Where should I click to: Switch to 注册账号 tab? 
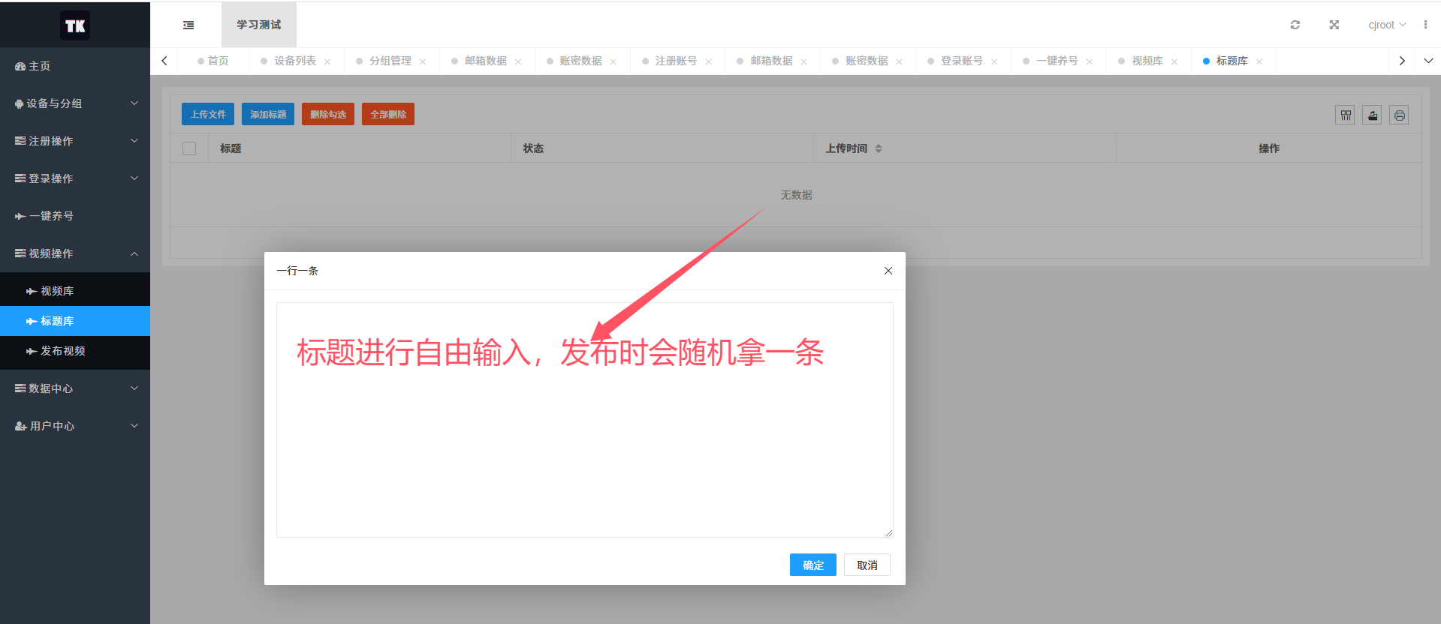(676, 61)
